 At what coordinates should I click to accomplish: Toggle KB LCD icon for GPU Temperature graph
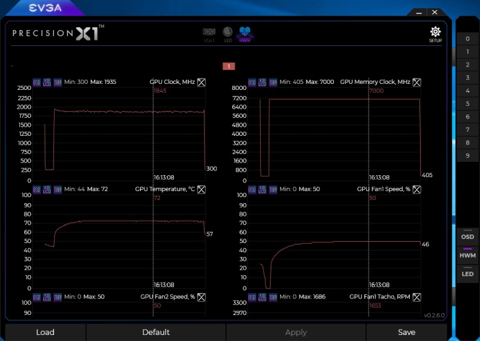[x=47, y=190]
